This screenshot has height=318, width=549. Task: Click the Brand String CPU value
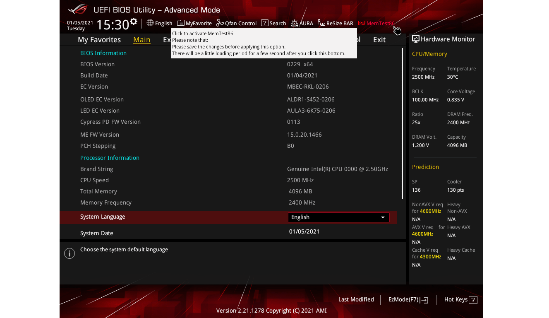click(338, 169)
